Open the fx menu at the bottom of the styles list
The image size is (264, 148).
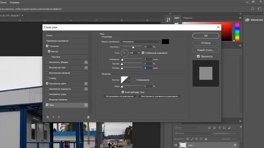48,117
